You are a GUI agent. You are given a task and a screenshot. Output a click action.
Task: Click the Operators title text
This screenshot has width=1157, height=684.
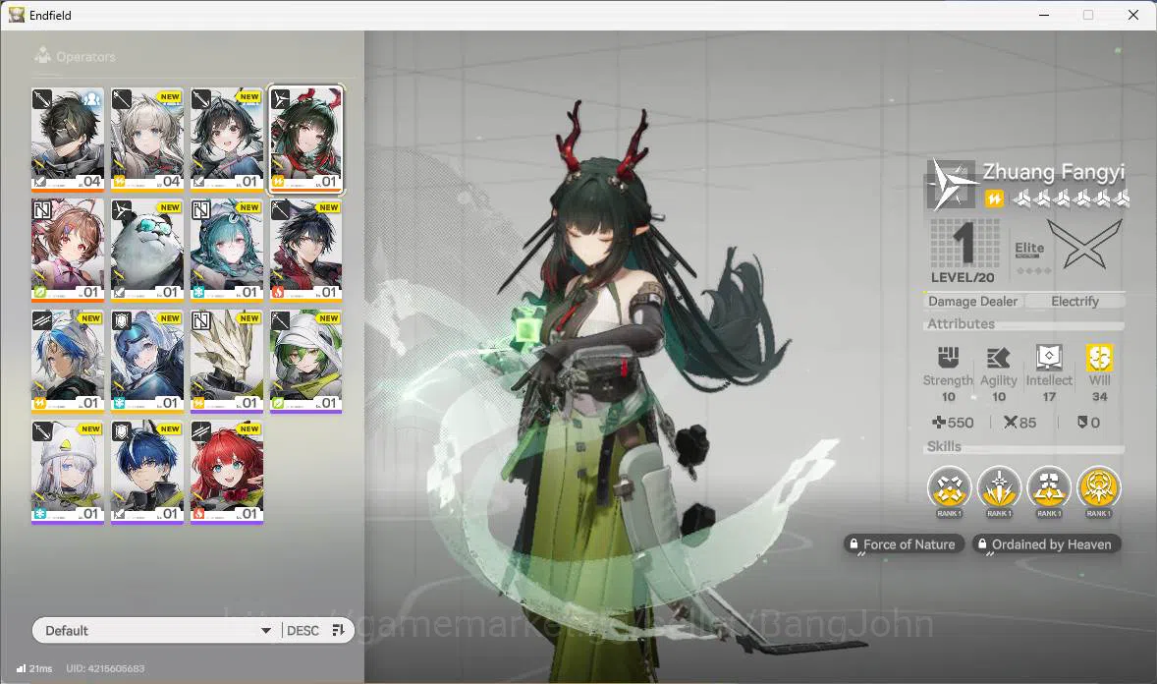coord(85,57)
